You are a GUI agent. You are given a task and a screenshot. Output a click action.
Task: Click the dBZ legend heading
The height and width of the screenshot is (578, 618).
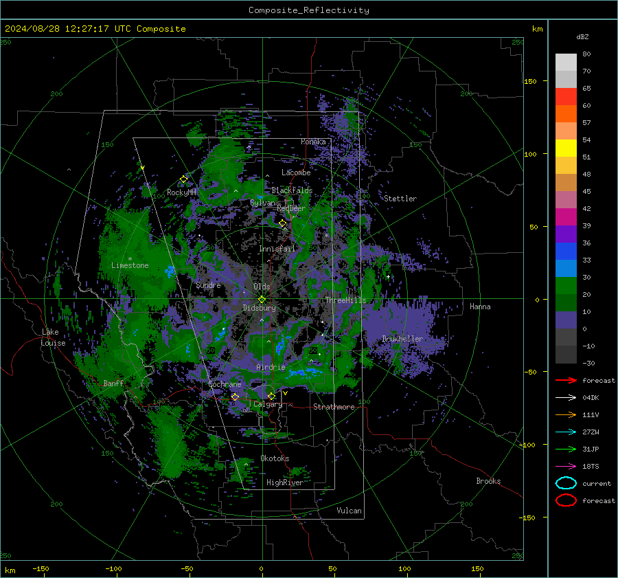(x=582, y=37)
